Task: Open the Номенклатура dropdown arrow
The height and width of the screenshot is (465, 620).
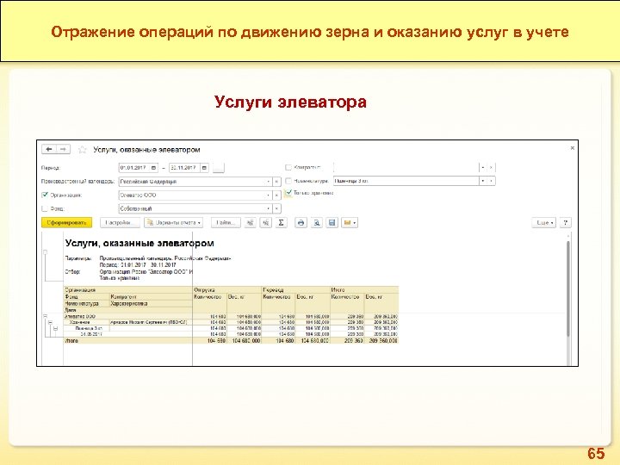Action: 483,181
